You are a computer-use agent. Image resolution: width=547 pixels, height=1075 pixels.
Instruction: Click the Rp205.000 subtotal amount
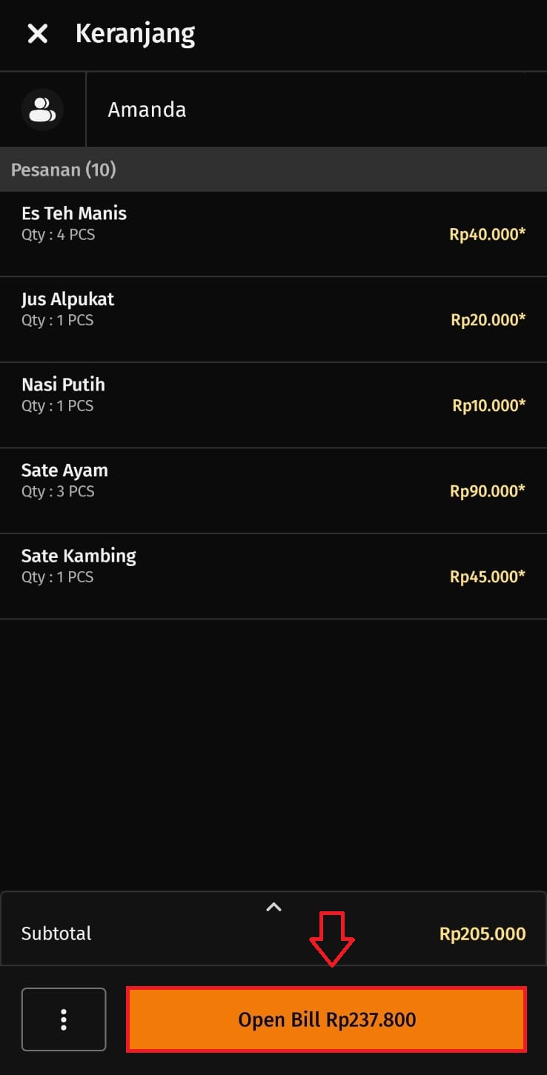[x=483, y=933]
